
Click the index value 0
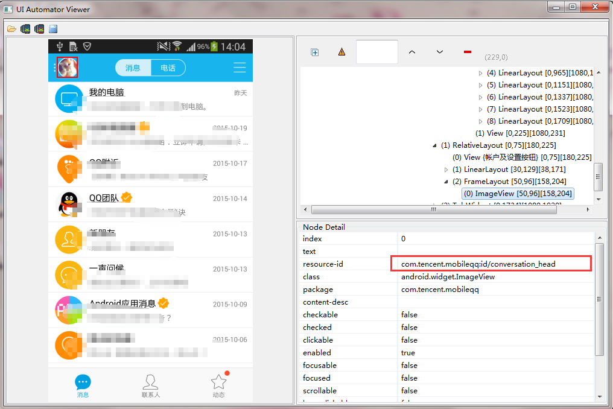[404, 238]
